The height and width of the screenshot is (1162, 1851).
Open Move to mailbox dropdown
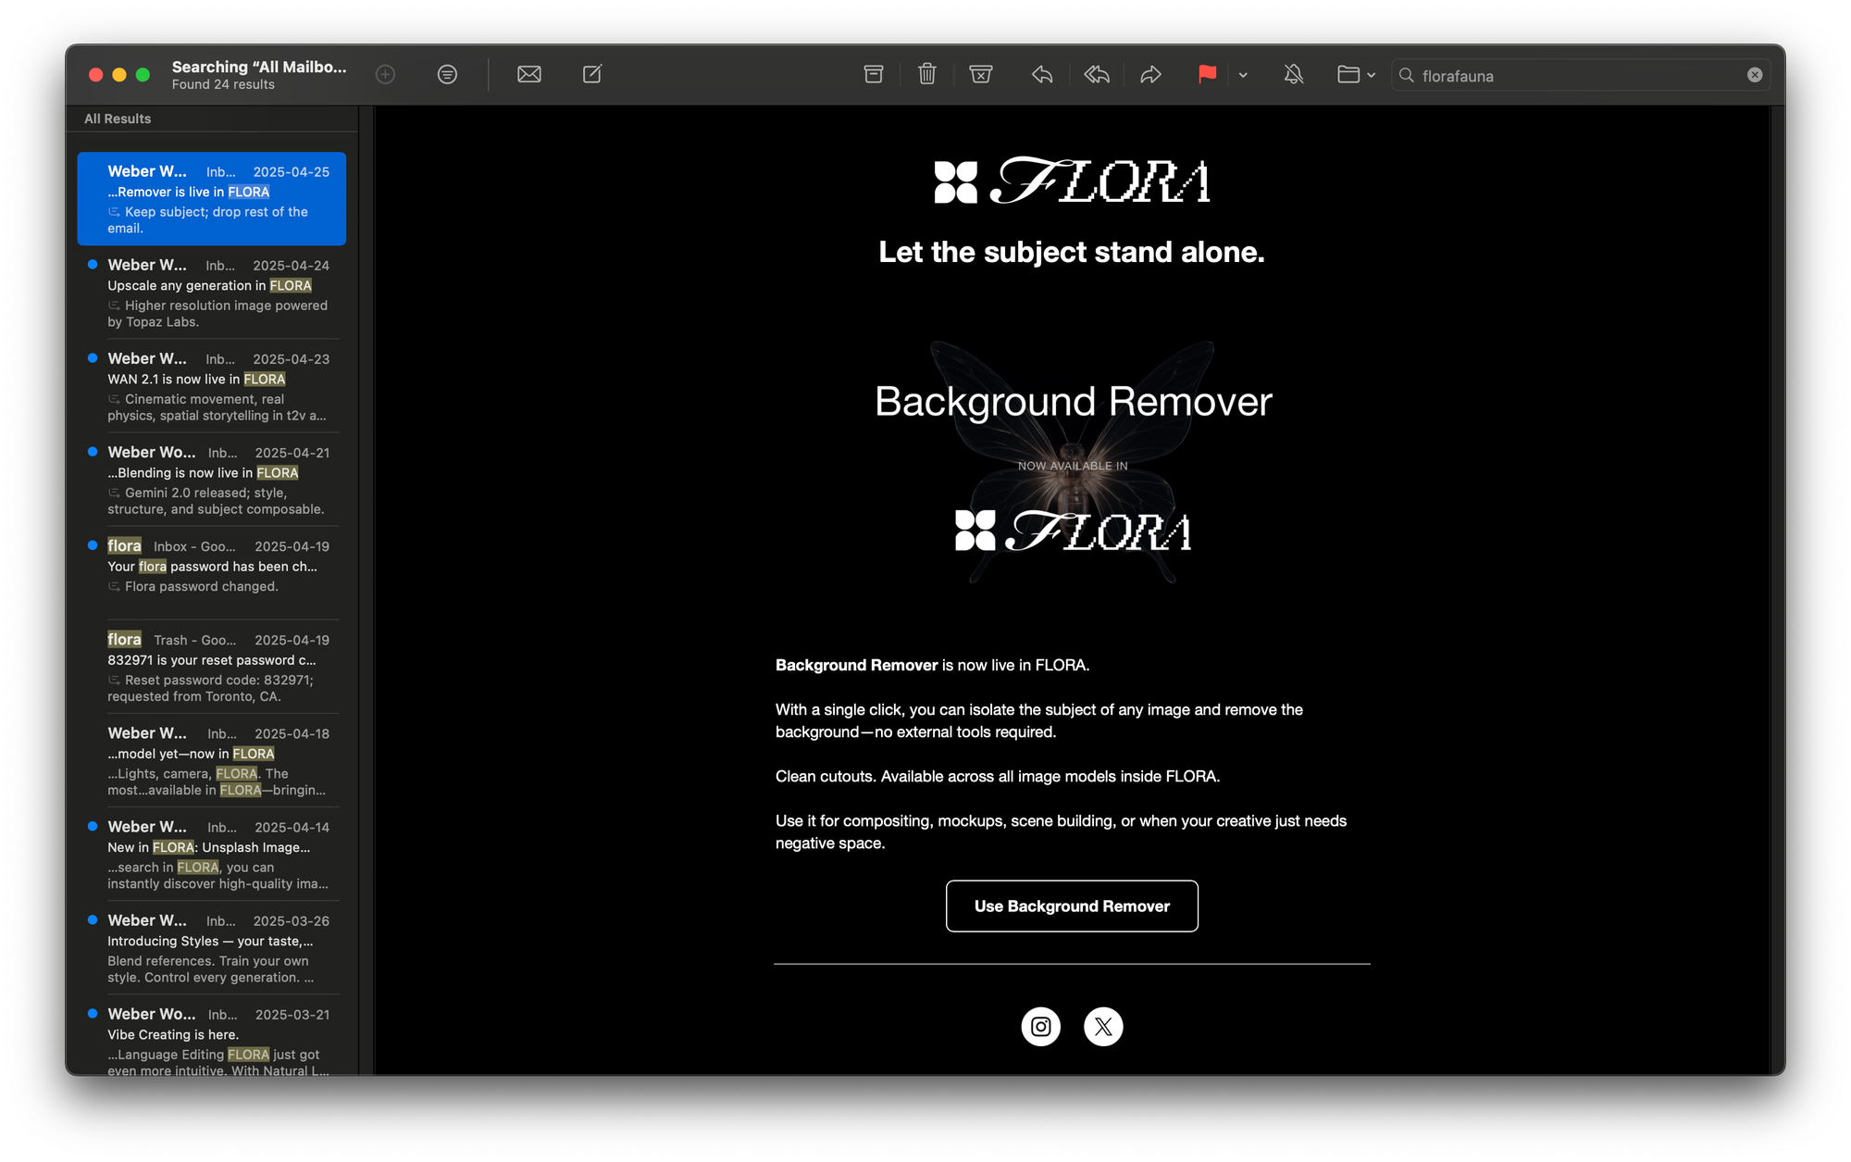pos(1356,74)
